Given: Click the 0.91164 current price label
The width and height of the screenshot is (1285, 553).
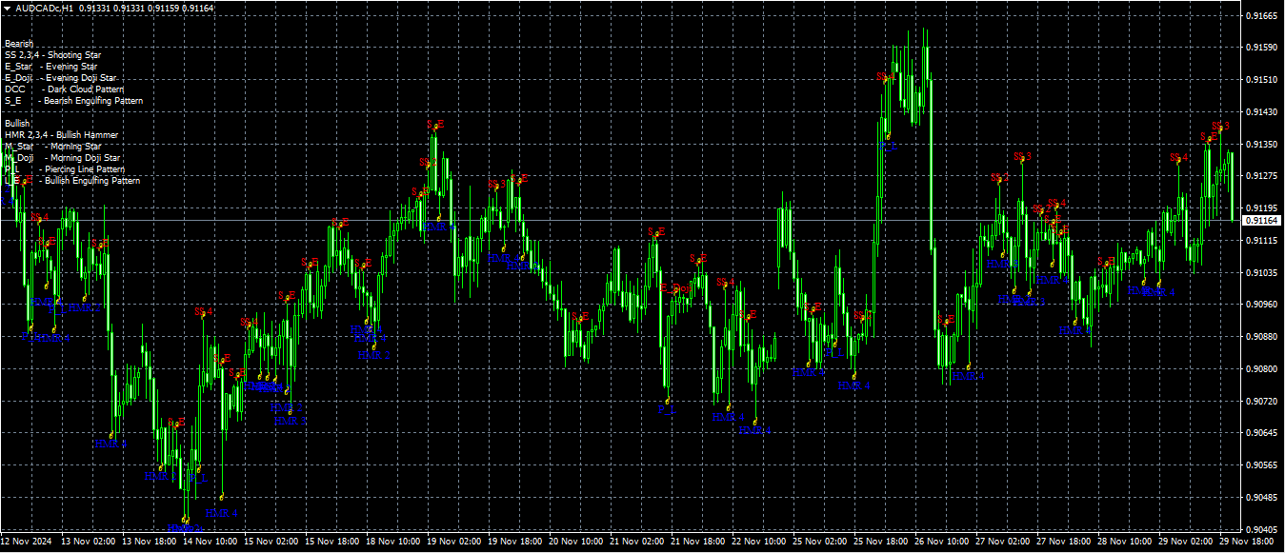Looking at the screenshot, I should coord(1262,220).
